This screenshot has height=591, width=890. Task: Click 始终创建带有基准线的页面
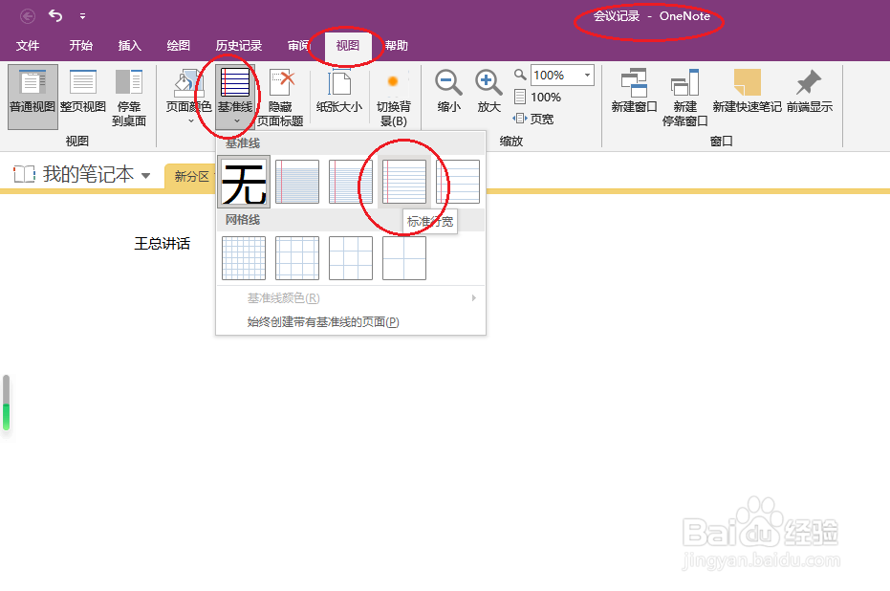351,322
